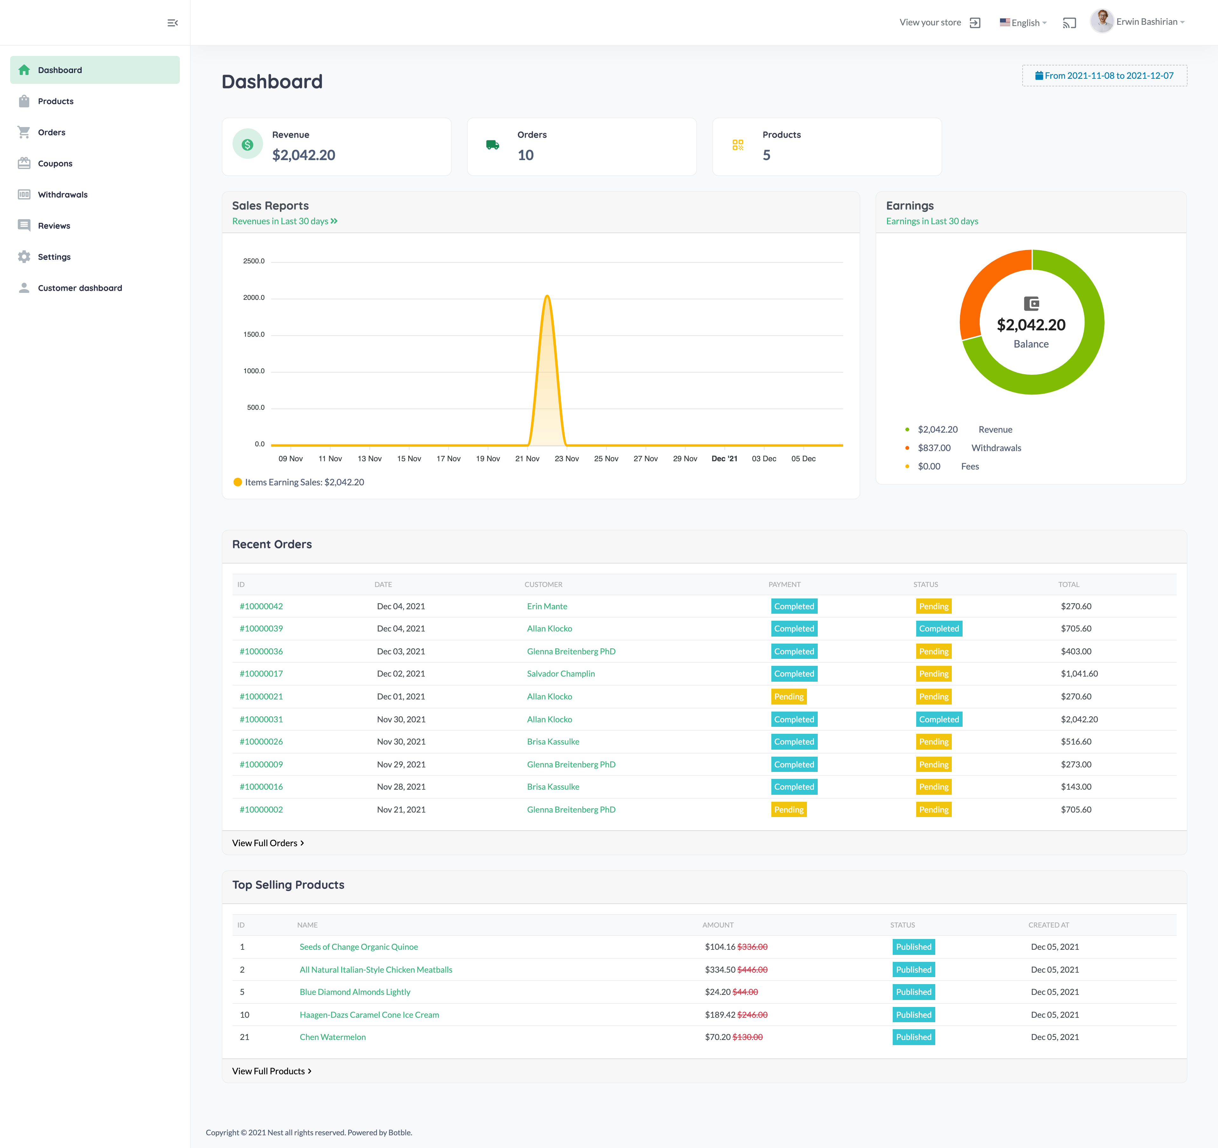The width and height of the screenshot is (1218, 1148).
Task: Open customer Erin Mante
Action: pos(547,606)
